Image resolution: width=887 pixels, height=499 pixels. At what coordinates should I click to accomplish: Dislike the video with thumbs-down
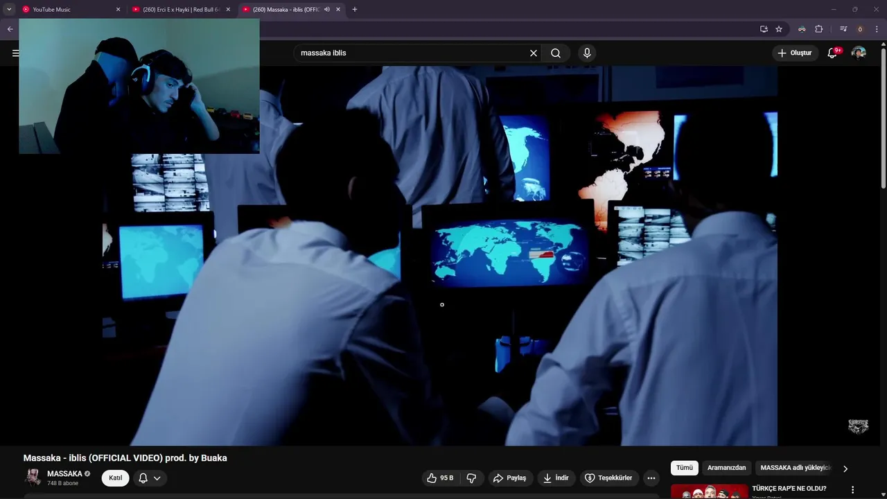pos(471,478)
